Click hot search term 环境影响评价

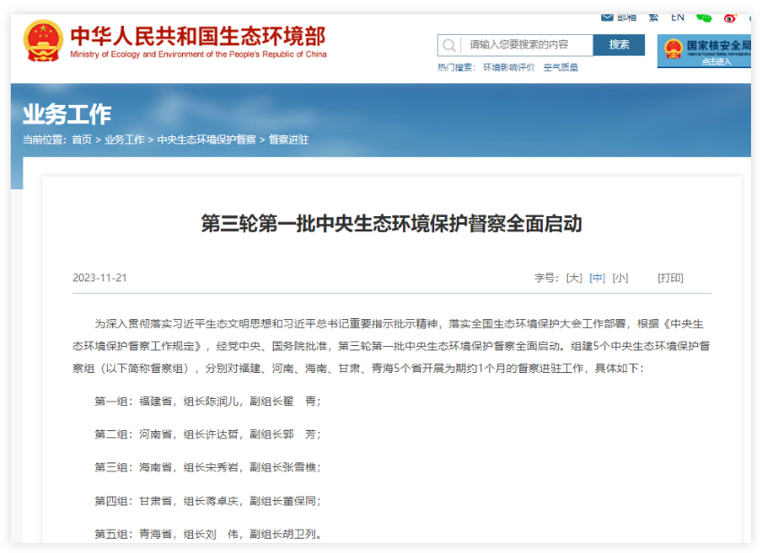tap(509, 67)
